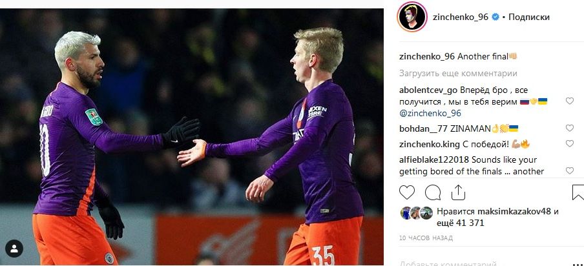Like the bohdan__77 ZINAMAN comment

pyautogui.click(x=570, y=128)
